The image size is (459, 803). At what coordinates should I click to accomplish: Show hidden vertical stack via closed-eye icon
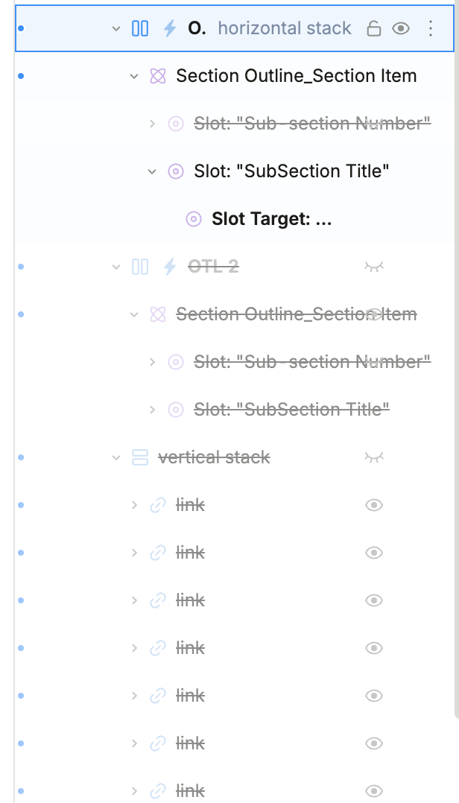tap(374, 457)
